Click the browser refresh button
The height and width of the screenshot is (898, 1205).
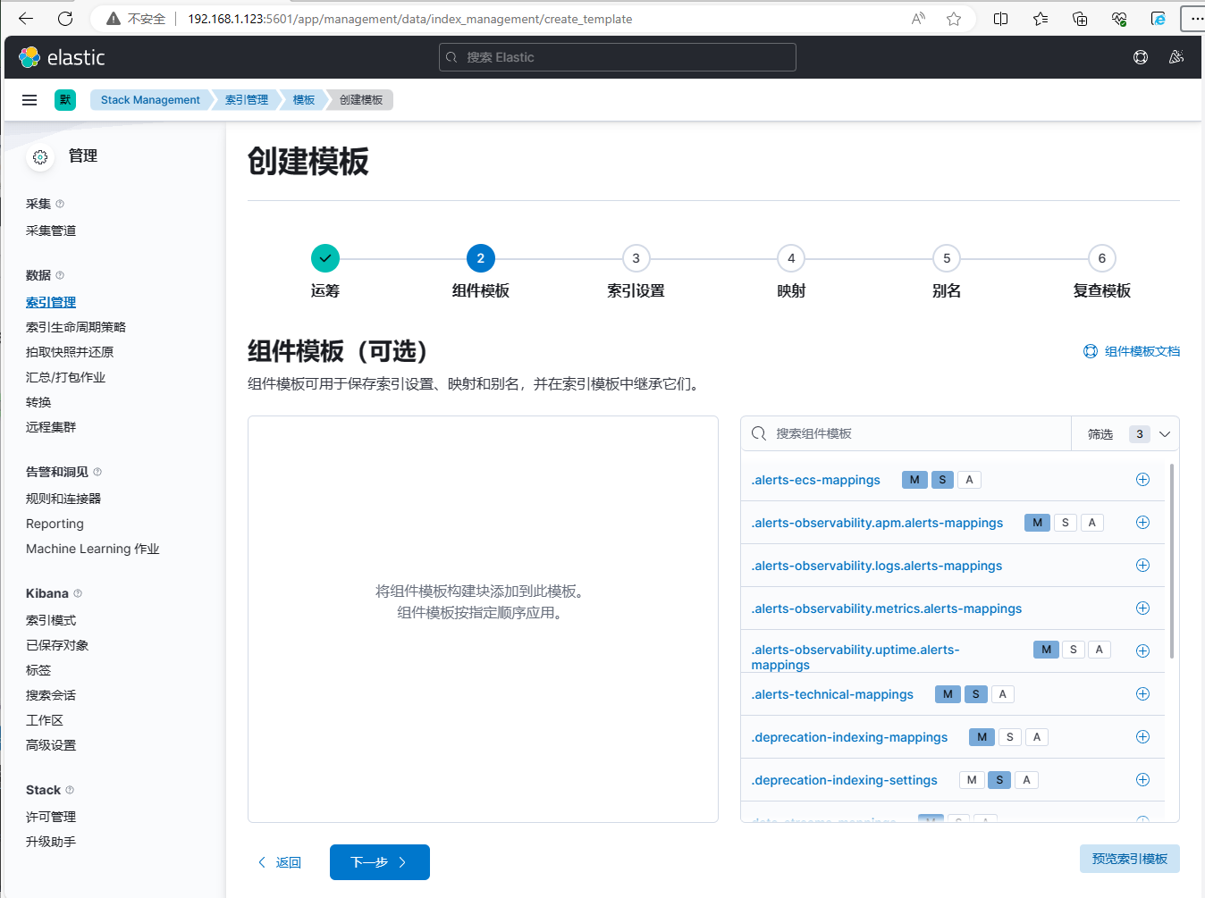point(65,19)
